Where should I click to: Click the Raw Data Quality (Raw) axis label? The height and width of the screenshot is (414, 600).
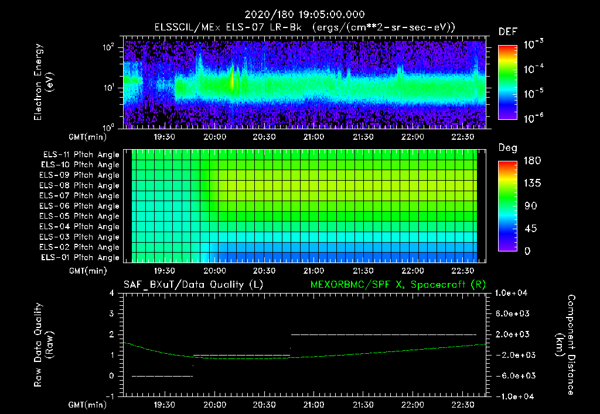(x=43, y=345)
